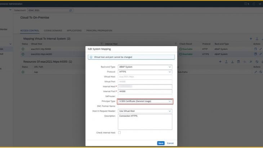Cancel the Edit System Mapping dialog
The height and width of the screenshot is (148, 263).
coord(170,143)
